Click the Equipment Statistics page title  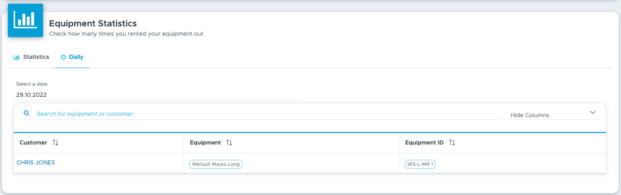point(93,23)
